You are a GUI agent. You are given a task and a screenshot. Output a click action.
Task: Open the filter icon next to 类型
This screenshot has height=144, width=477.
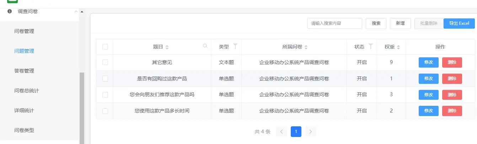tap(235, 46)
